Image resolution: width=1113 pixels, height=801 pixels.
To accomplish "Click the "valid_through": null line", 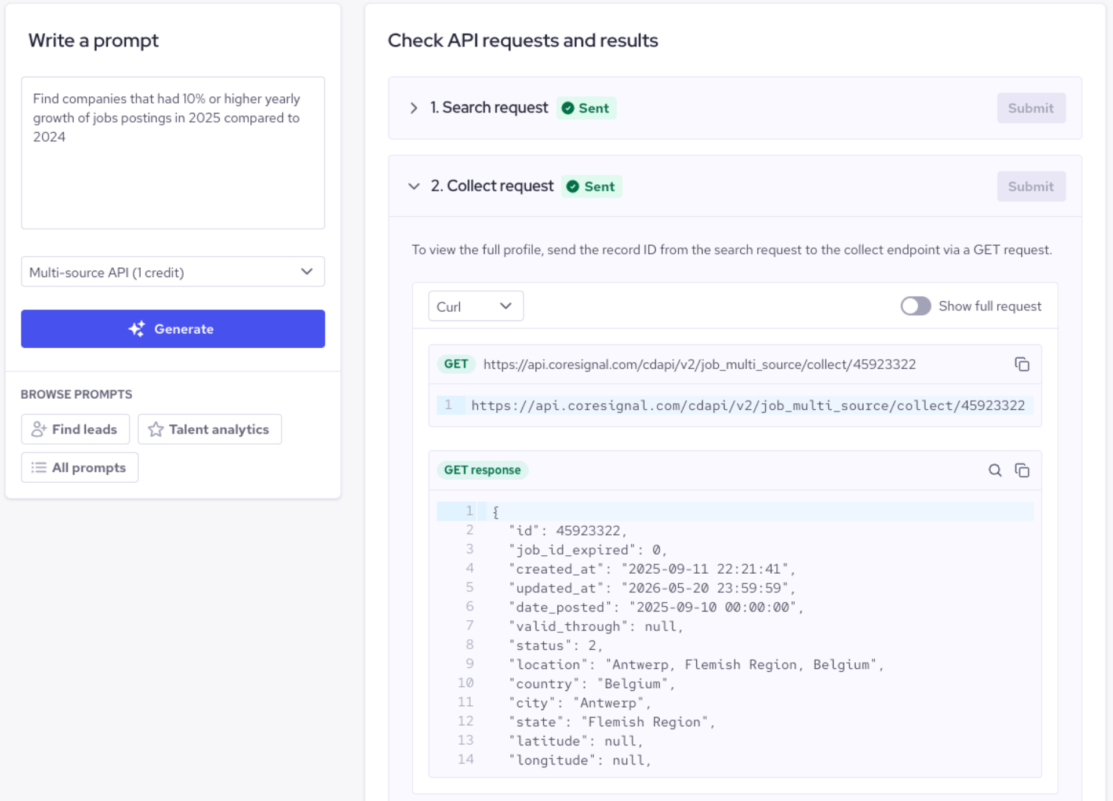I will click(595, 626).
